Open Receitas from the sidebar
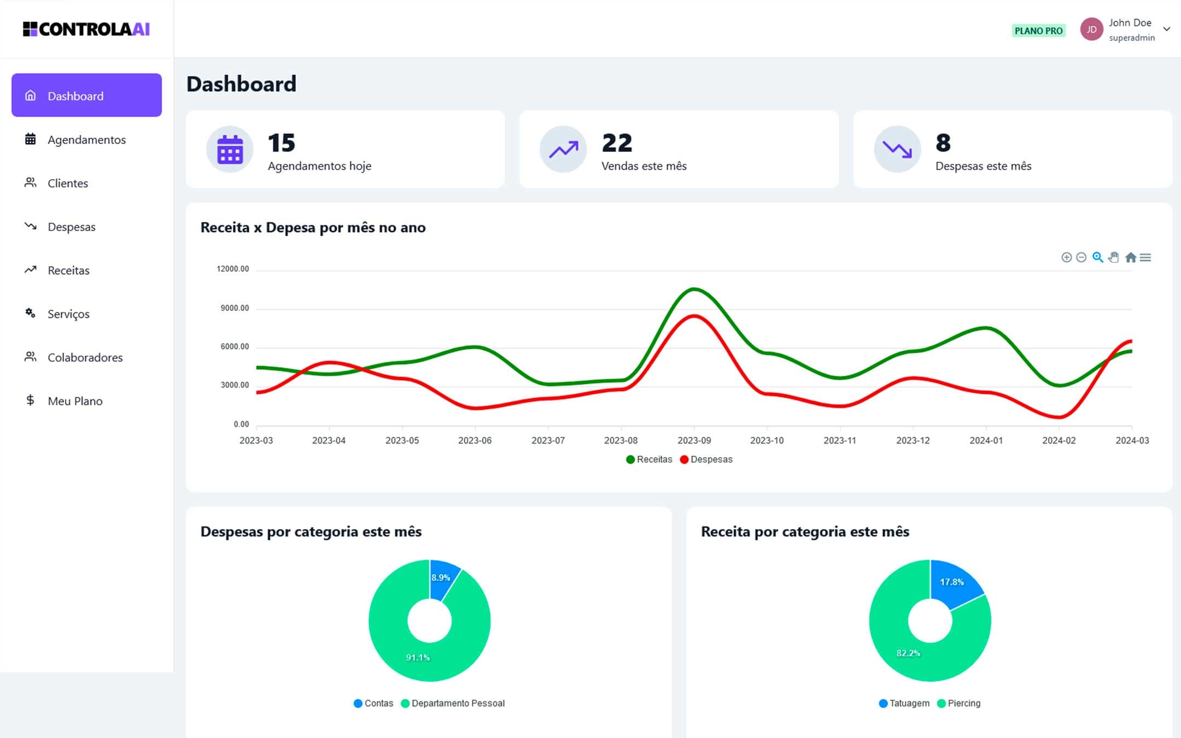This screenshot has height=738, width=1181. [86, 270]
